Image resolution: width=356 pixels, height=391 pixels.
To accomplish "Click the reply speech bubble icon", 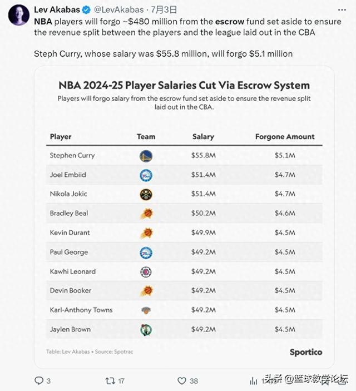I will 39,380.
